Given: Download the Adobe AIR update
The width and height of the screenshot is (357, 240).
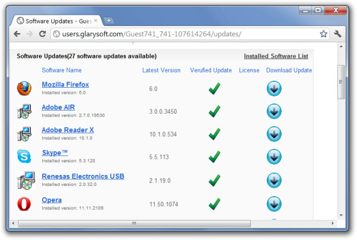Looking at the screenshot, I should pos(274,111).
